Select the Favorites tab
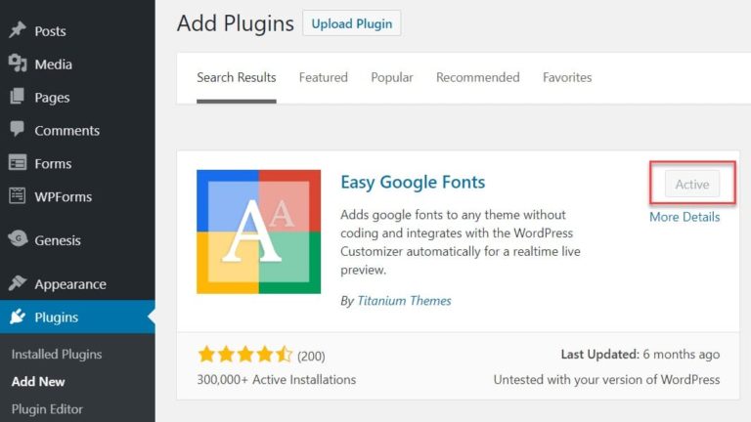 567,77
